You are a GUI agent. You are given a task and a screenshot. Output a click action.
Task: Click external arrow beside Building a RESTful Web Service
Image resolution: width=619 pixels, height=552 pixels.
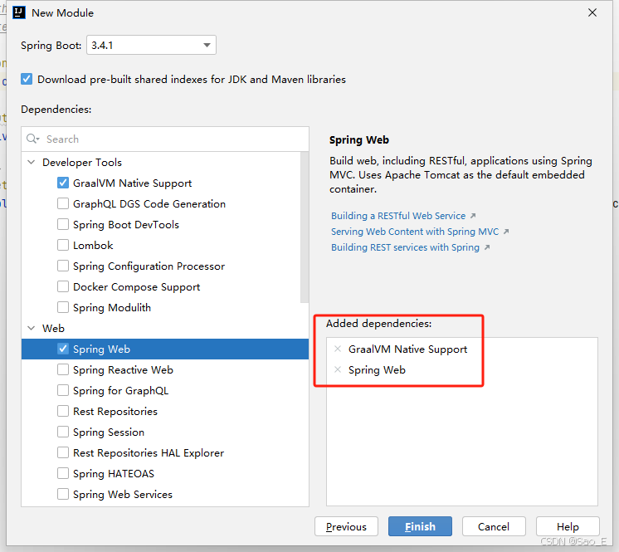pos(473,216)
